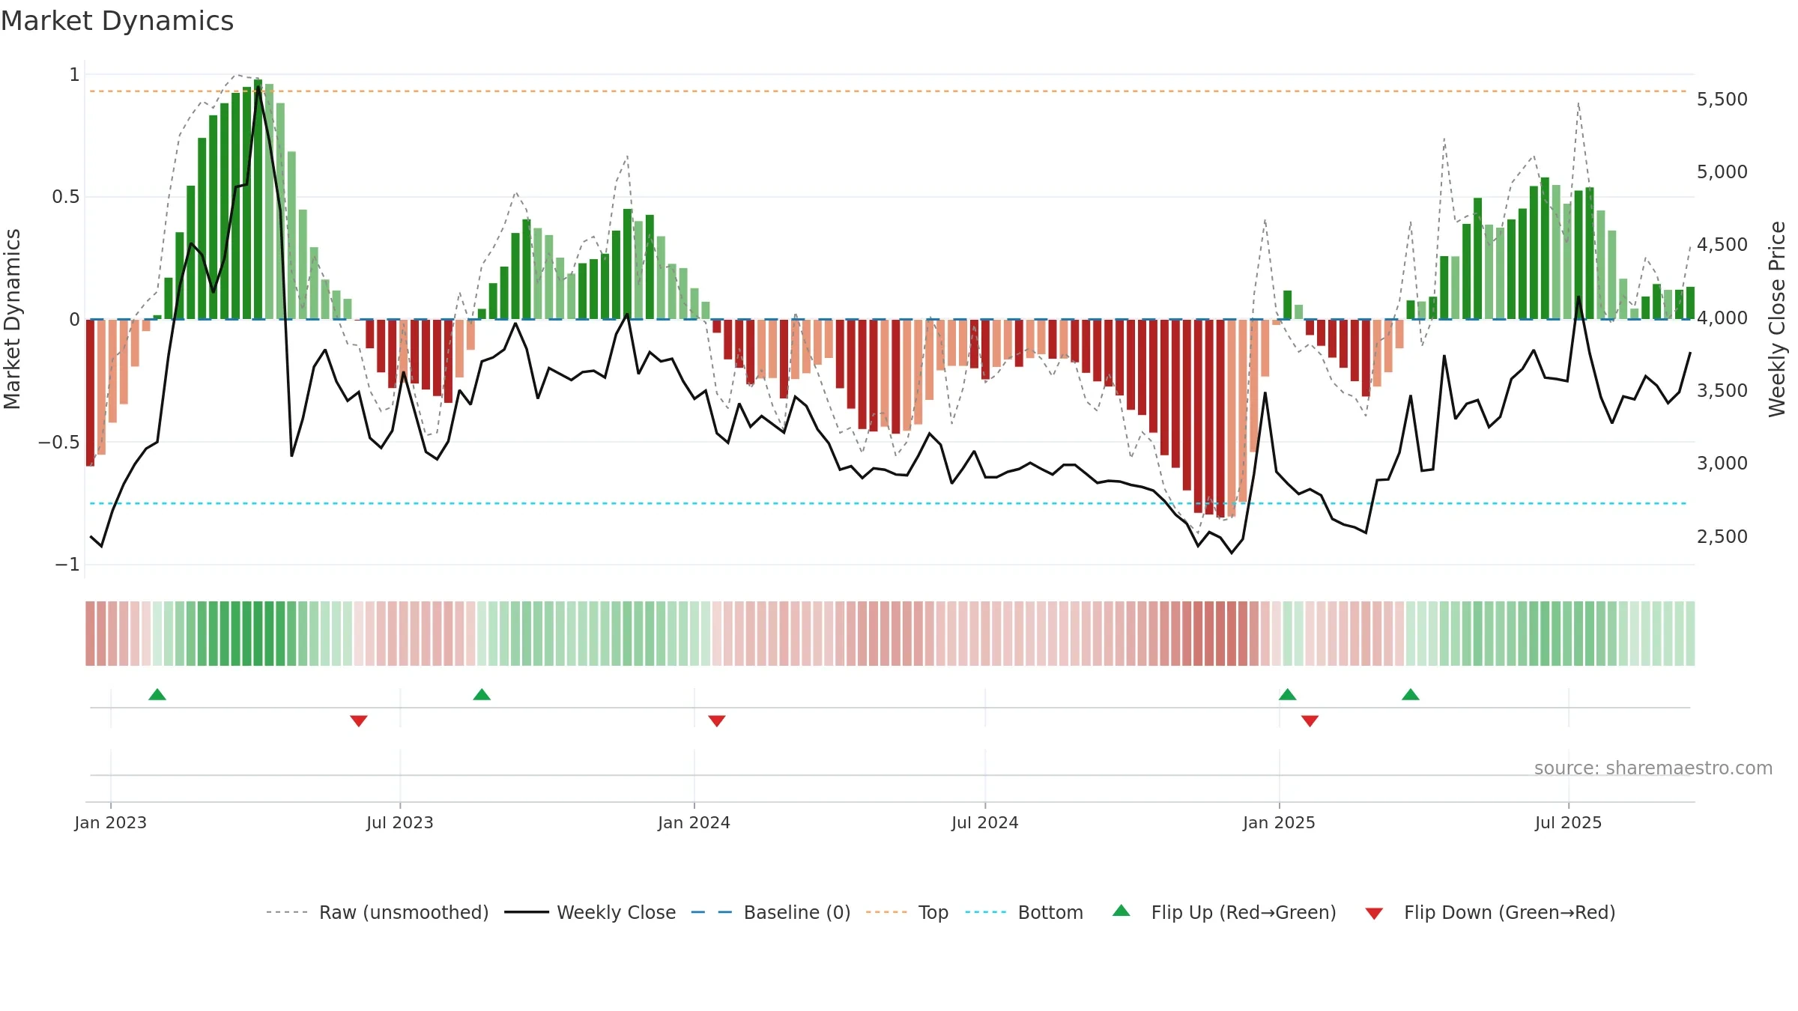Image resolution: width=1798 pixels, height=1011 pixels.
Task: Click the darkest red heat-strip cell in late 2024
Action: pos(1221,634)
